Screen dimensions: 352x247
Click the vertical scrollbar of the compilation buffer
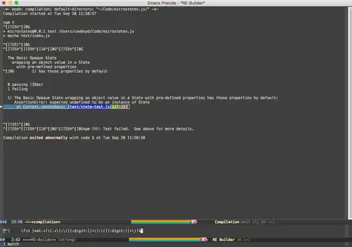350,113
